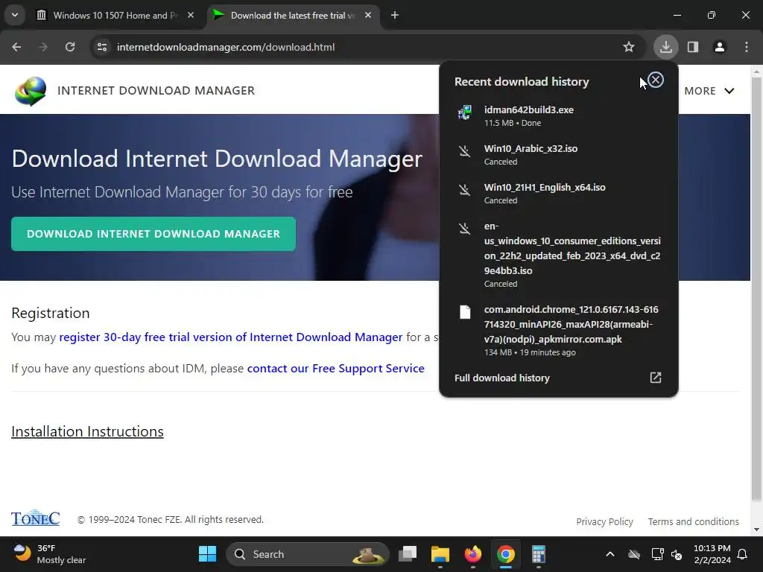Toggle the Chrome downloads toolbar button

pos(665,47)
